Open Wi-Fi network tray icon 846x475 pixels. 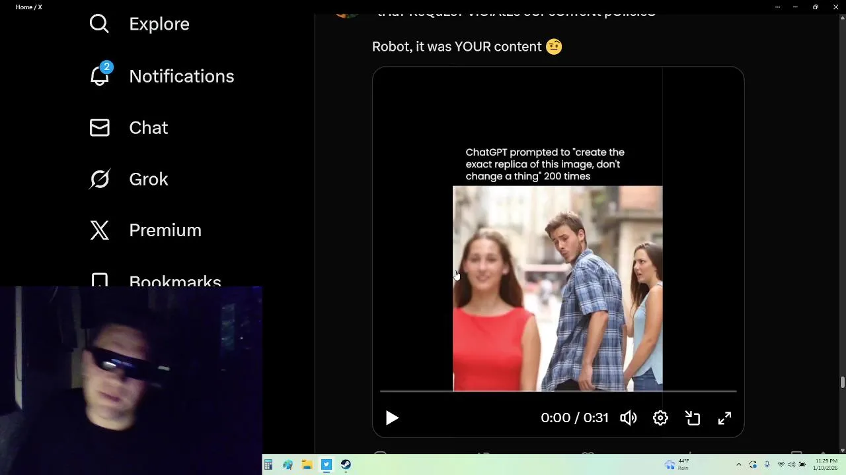[x=781, y=465]
